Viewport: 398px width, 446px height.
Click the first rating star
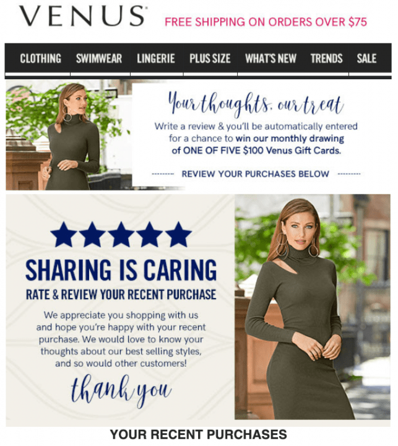click(x=64, y=235)
